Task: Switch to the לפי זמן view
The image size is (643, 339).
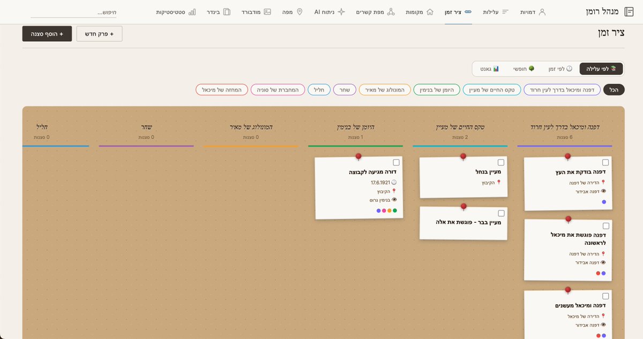Action: tap(560, 69)
